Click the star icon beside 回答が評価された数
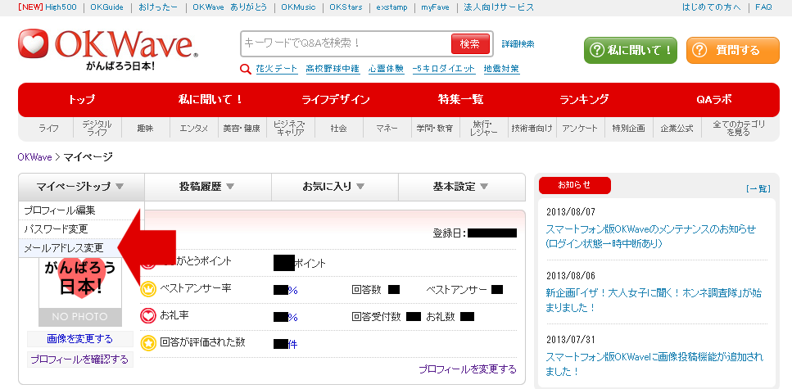 [148, 343]
